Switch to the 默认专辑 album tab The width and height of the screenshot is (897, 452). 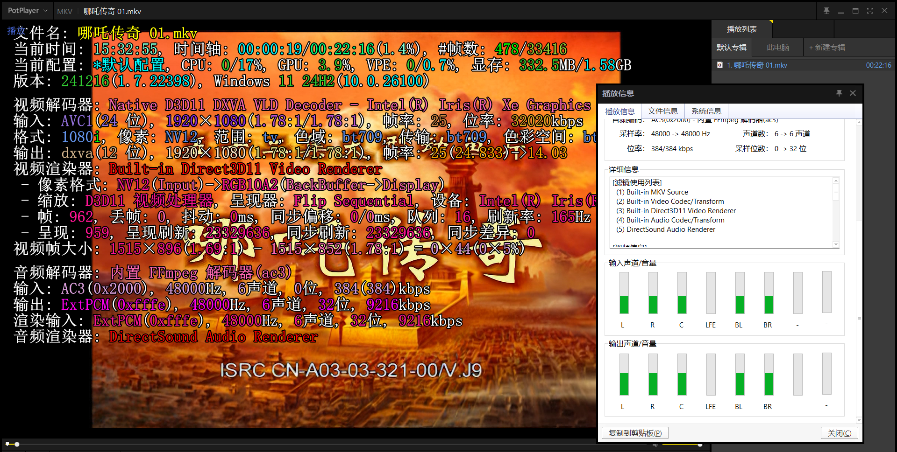tap(732, 47)
